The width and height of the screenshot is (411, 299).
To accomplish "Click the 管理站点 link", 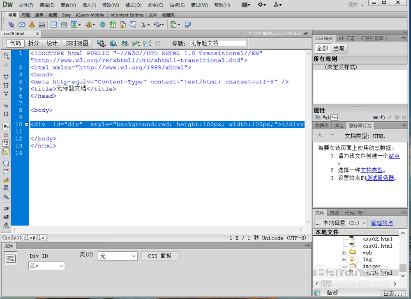I will (x=382, y=223).
